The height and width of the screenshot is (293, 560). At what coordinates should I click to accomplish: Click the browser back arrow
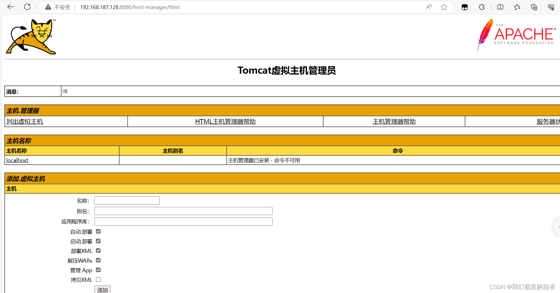click(10, 7)
